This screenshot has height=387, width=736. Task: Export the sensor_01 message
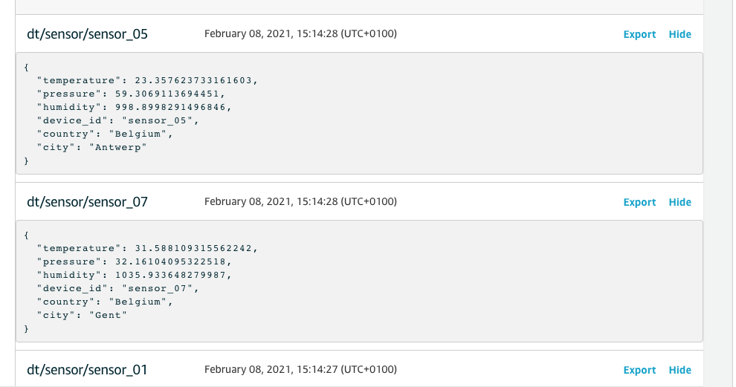[639, 370]
